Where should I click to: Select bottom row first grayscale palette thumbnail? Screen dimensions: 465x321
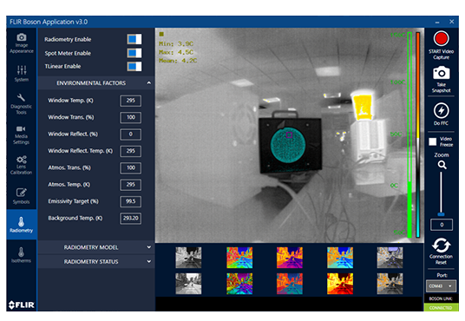coord(188,284)
